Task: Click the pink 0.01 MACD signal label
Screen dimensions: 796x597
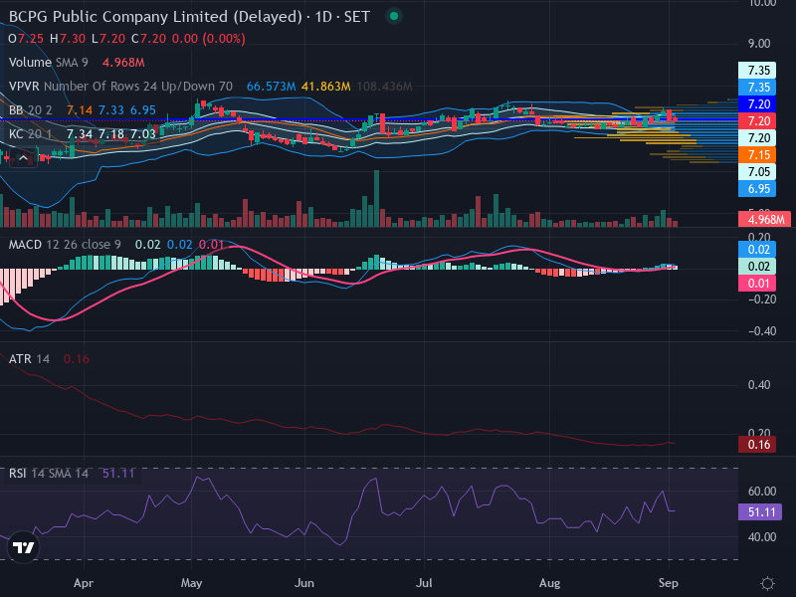Action: pyautogui.click(x=757, y=284)
